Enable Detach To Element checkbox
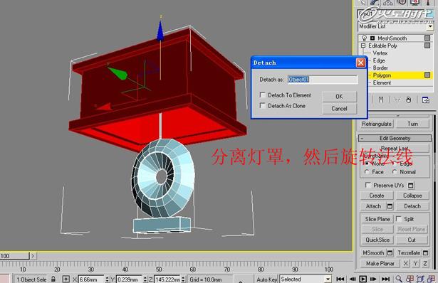438x283 pixels. pos(262,95)
